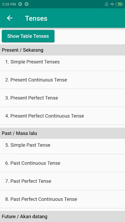Open Simple Present Tenses lesson
The height and width of the screenshot is (222, 125).
point(62,62)
